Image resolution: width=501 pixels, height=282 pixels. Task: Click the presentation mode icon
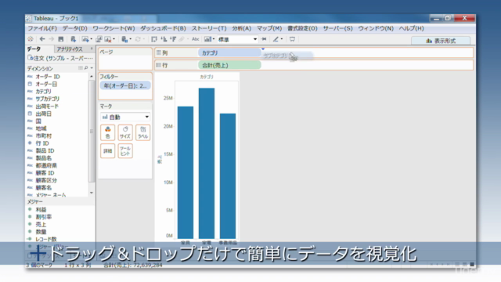tap(292, 39)
